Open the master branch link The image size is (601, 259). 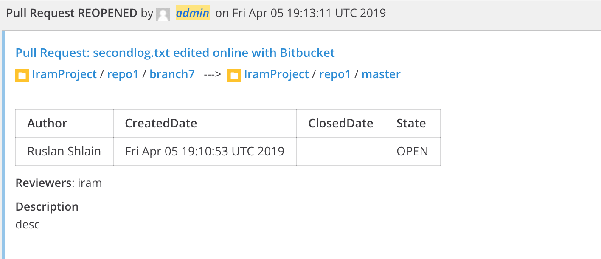tap(381, 74)
